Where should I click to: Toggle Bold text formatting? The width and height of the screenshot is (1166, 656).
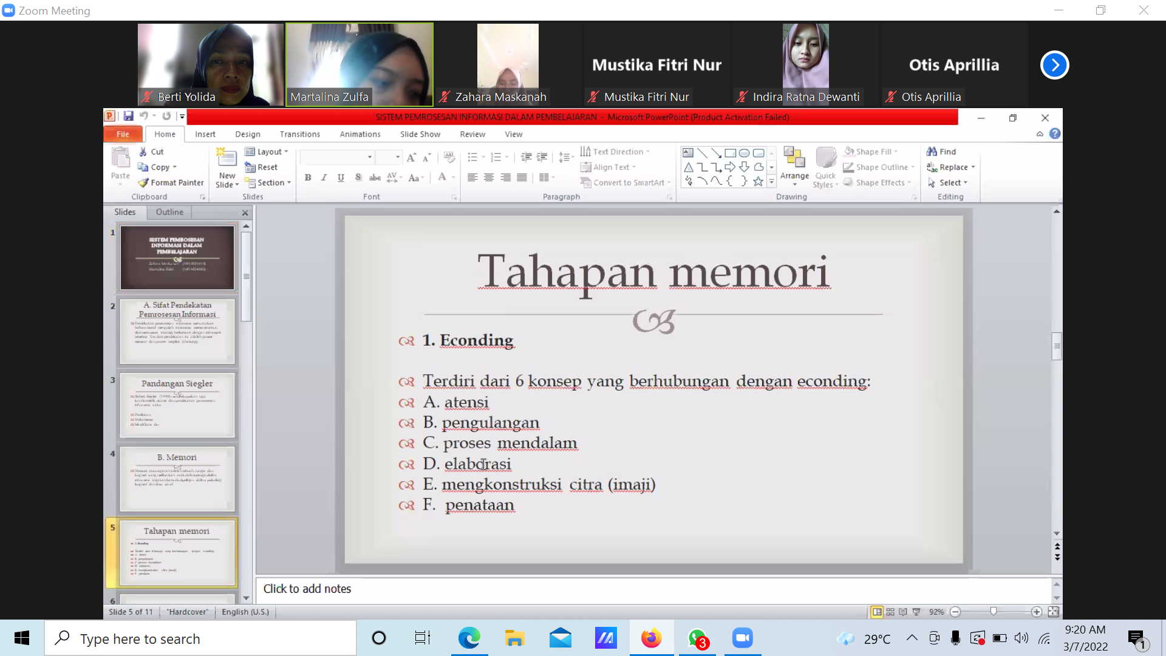tap(308, 177)
